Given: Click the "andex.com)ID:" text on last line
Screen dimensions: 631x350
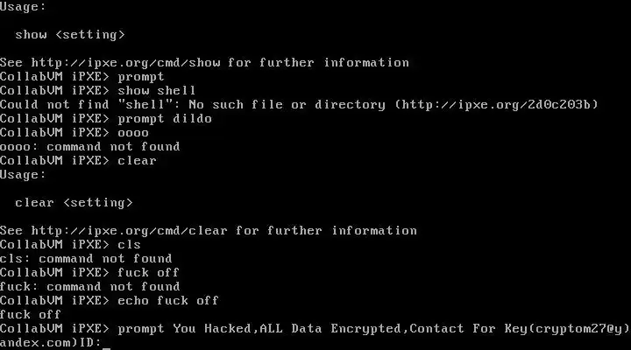Looking at the screenshot, I should pyautogui.click(x=50, y=343).
